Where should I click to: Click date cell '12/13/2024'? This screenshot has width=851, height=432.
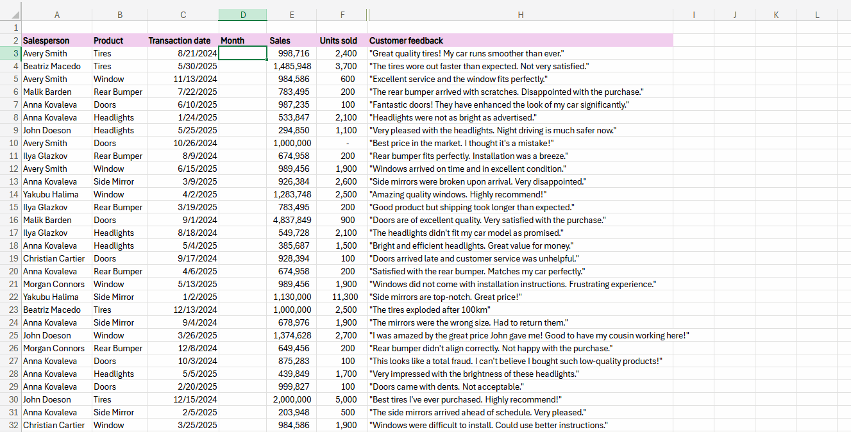[x=183, y=310]
